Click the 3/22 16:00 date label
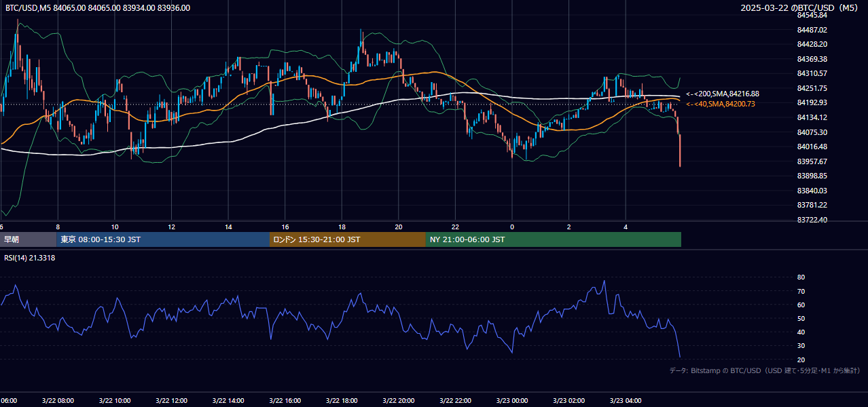This screenshot has height=407, width=868. [285, 401]
